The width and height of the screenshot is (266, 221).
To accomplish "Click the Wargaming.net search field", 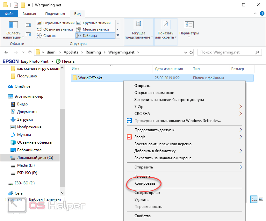I will (229, 52).
